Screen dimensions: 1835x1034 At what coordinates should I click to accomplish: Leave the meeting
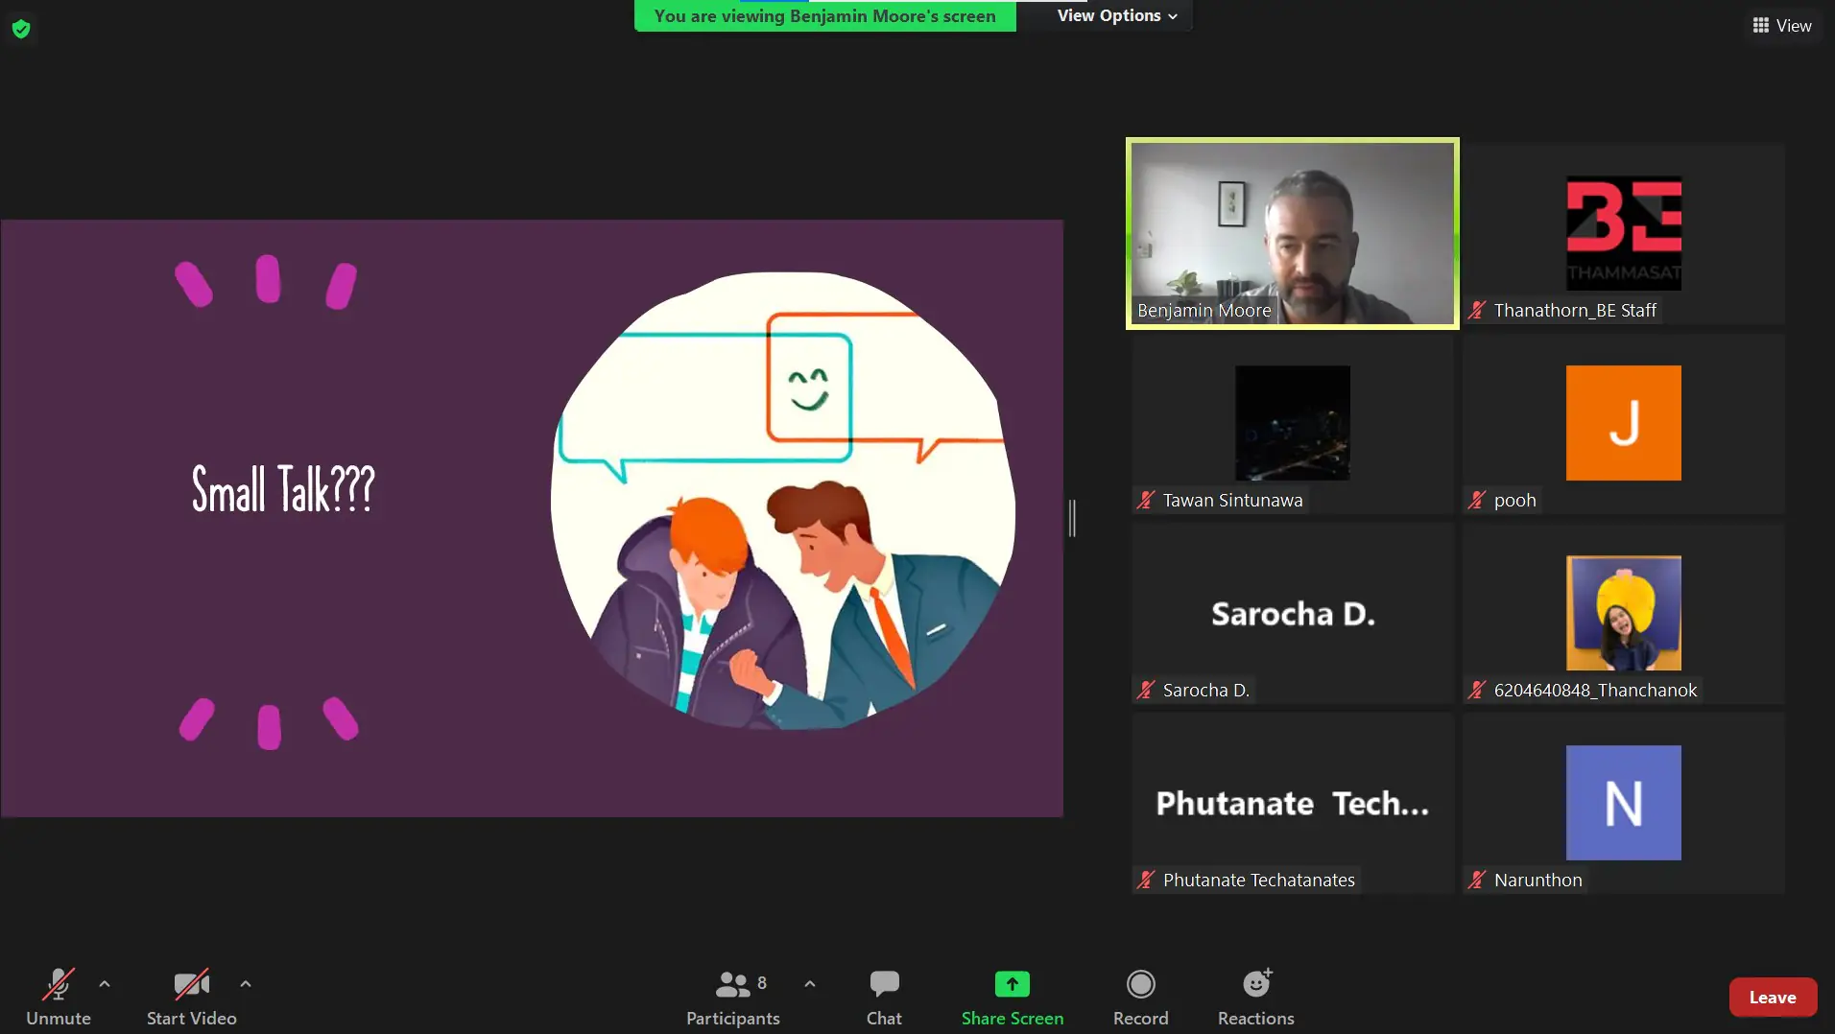click(1772, 997)
